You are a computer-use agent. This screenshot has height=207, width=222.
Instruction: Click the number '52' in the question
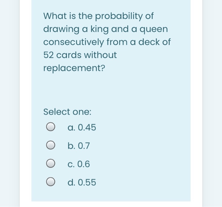click(49, 55)
